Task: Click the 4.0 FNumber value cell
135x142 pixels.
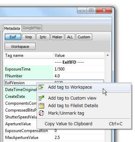Action: 79,76
